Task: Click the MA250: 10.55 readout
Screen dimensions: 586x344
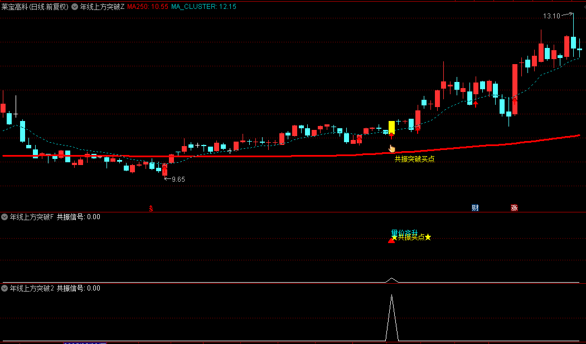Action: click(148, 7)
